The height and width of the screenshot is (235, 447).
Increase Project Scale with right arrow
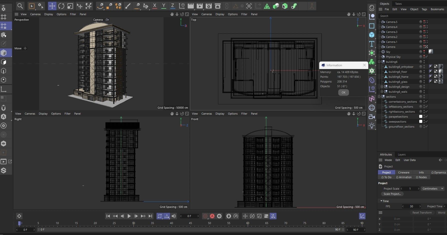[418, 189]
